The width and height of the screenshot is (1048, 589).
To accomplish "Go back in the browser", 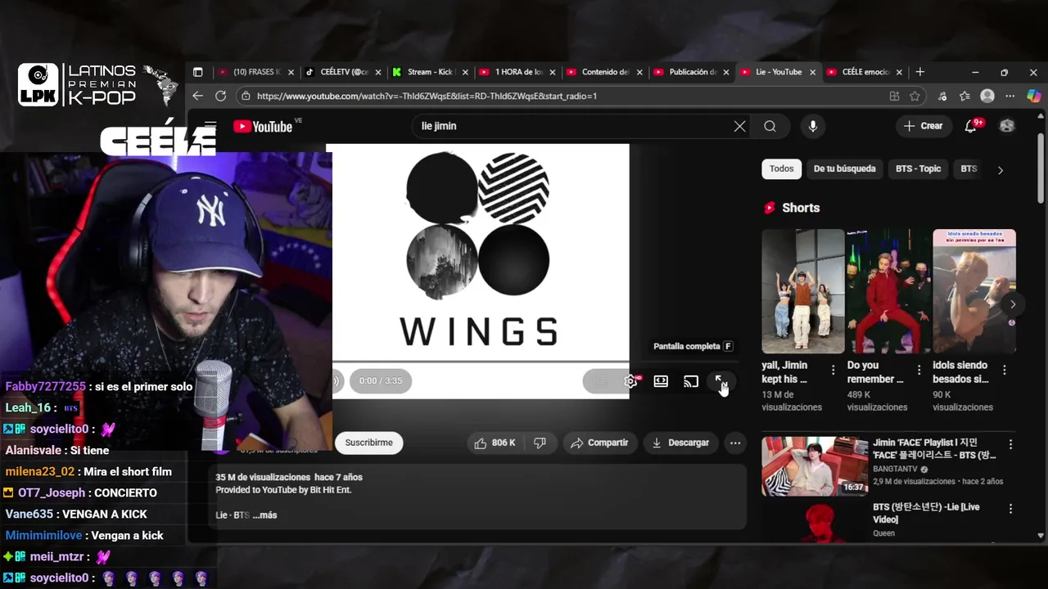I will (x=197, y=96).
